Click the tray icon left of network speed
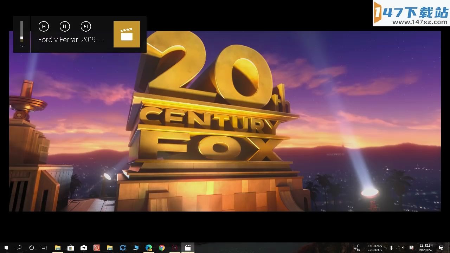The width and height of the screenshot is (450, 253). [x=358, y=248]
